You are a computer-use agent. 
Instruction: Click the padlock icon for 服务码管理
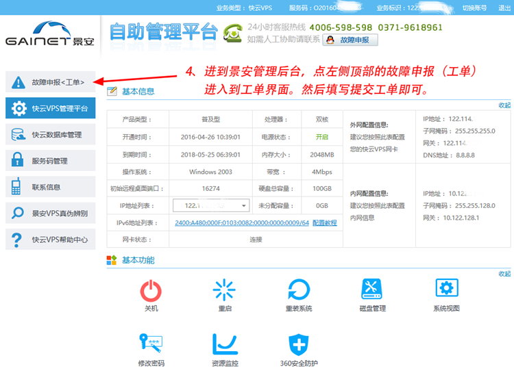coord(17,159)
